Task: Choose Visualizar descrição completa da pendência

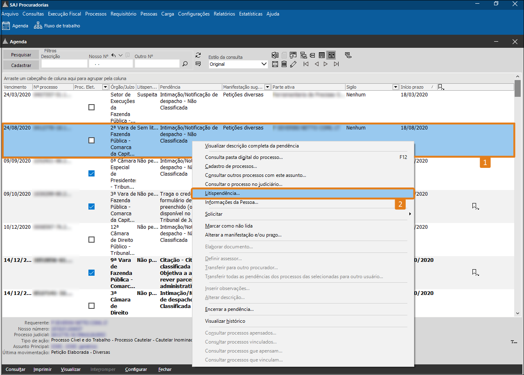Action: pyautogui.click(x=252, y=146)
